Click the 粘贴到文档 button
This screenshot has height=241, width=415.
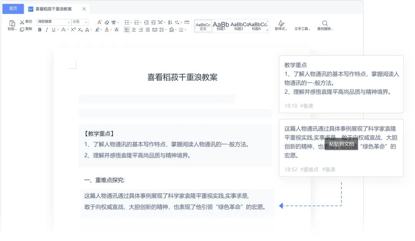coord(342,145)
